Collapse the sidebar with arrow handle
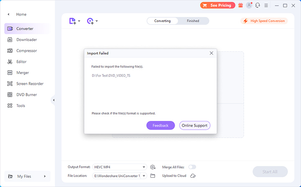 (x=54, y=100)
